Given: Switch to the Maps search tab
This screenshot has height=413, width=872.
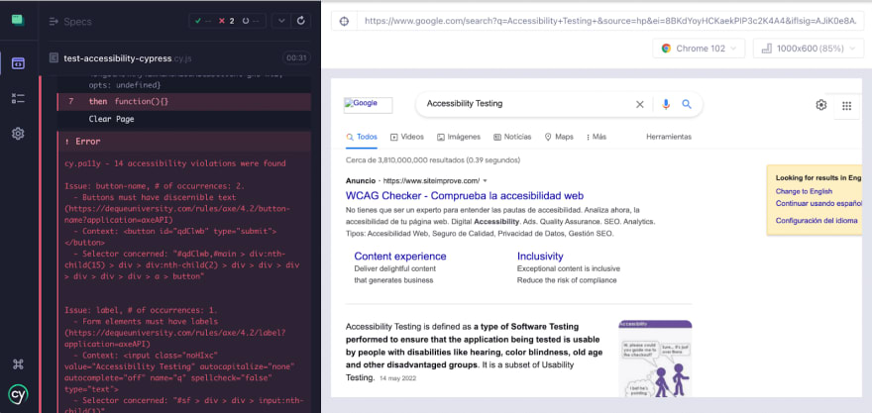Looking at the screenshot, I should (558, 137).
